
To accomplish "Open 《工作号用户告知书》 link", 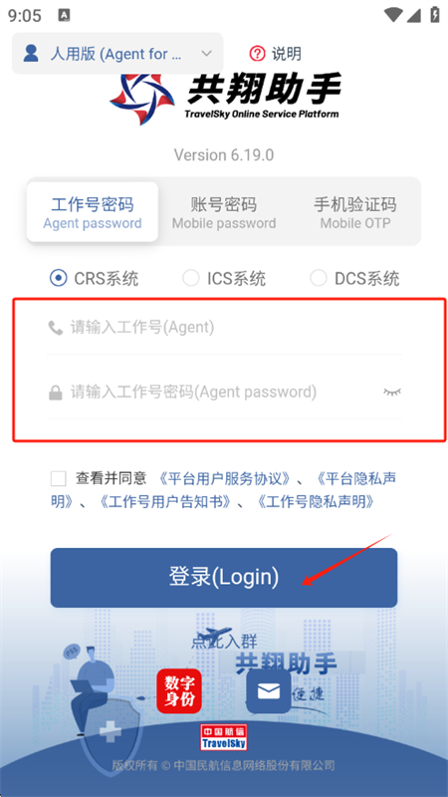I will tap(165, 502).
